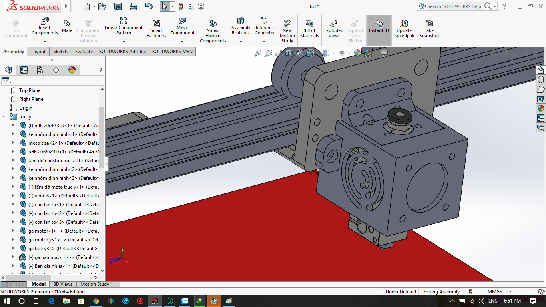Click the Mate paperclip tool

(x=67, y=26)
